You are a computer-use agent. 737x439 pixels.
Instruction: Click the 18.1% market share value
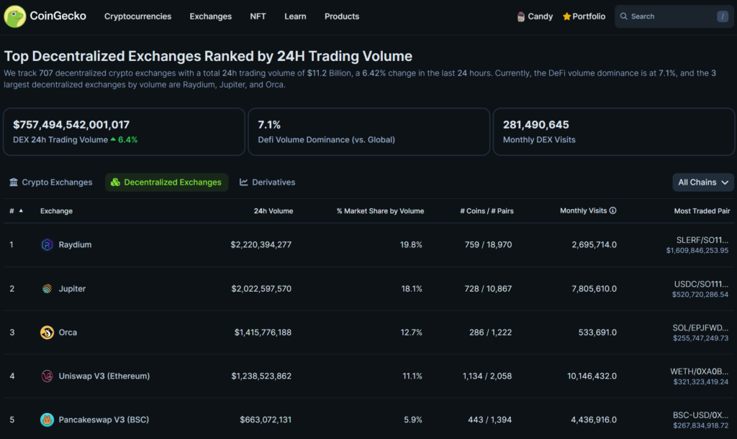point(412,288)
